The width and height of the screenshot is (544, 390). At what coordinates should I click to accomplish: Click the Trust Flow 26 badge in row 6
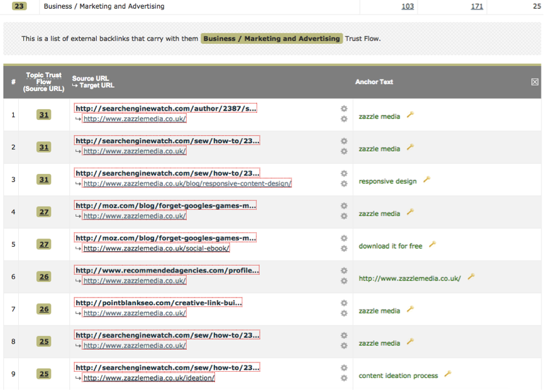43,277
